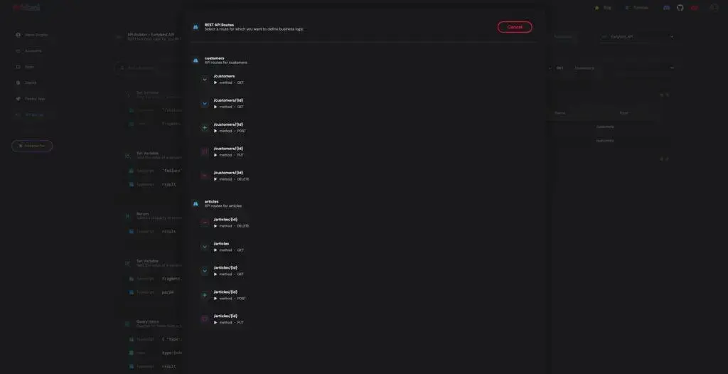The width and height of the screenshot is (728, 374).
Task: Pick the PUT /articles/{id} route icon
Action: point(204,319)
